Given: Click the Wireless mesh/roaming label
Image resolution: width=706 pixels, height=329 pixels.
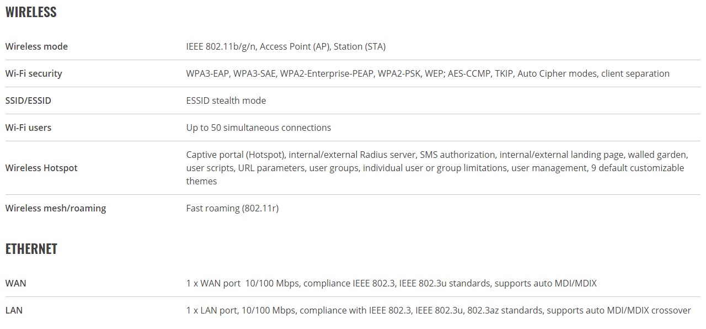Looking at the screenshot, I should point(56,208).
